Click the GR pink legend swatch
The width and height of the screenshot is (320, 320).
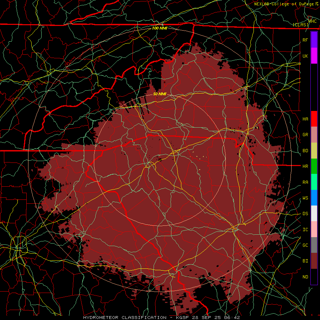314,135
